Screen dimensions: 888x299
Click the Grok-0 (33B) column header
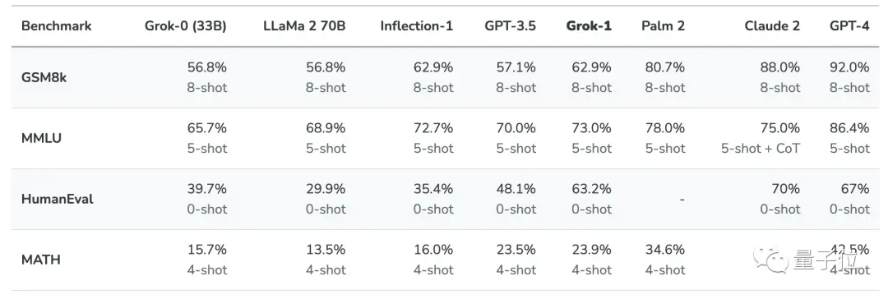click(186, 26)
